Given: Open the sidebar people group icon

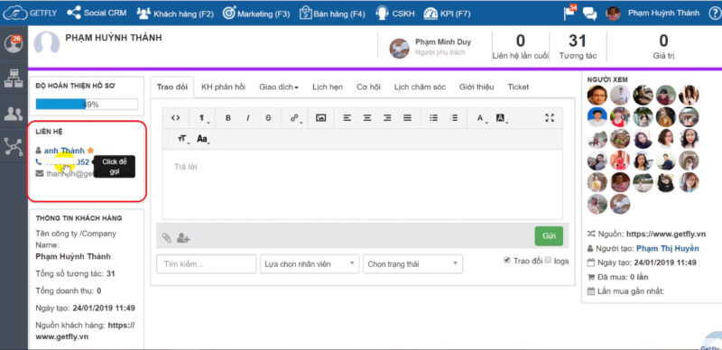Looking at the screenshot, I should pos(14,114).
